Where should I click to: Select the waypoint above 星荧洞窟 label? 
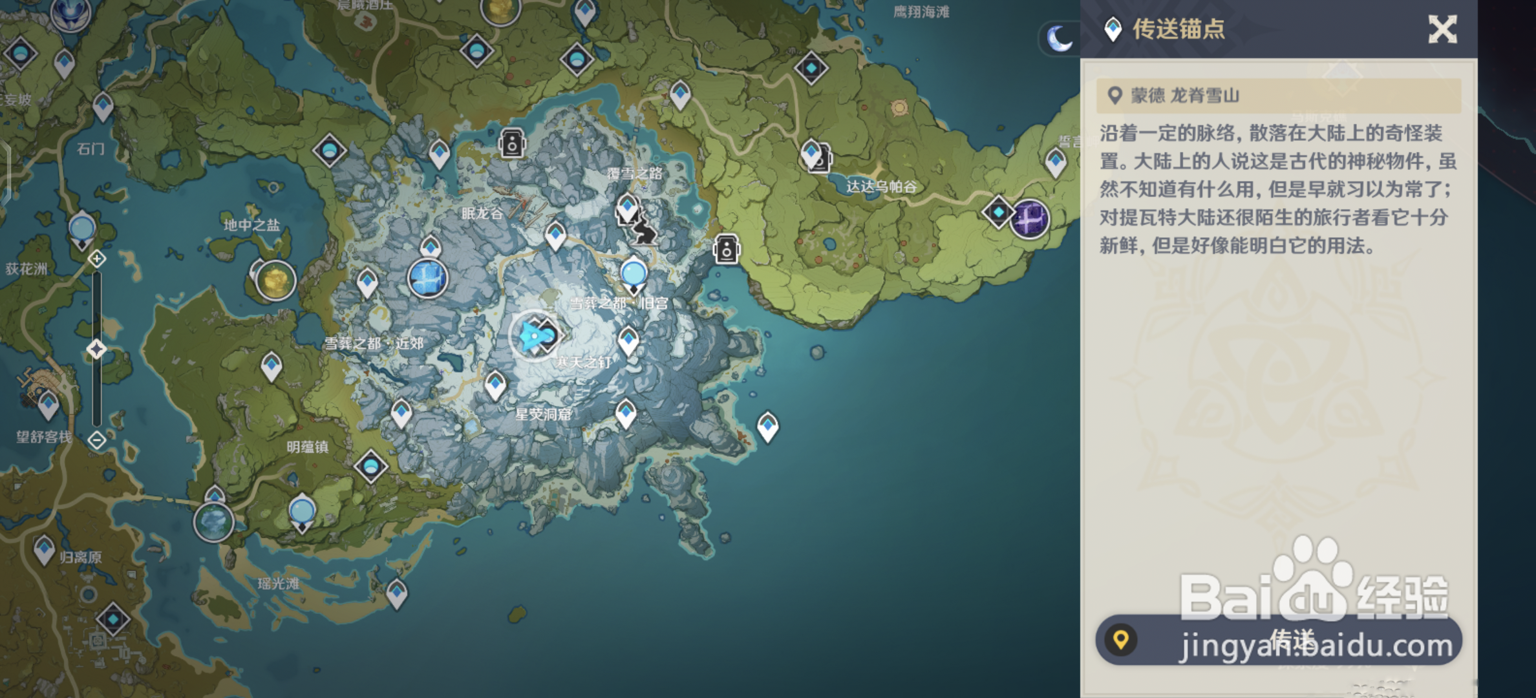click(x=495, y=386)
